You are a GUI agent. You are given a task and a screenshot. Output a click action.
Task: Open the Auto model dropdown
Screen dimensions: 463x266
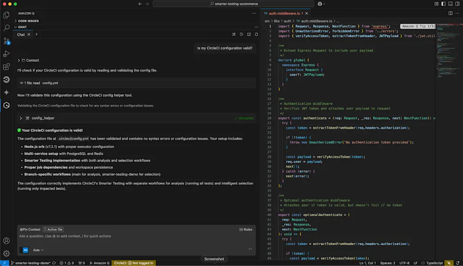tap(38, 250)
